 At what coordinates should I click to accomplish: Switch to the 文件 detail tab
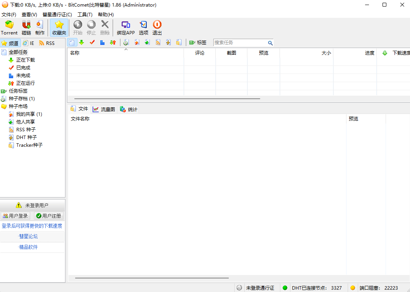[79, 109]
